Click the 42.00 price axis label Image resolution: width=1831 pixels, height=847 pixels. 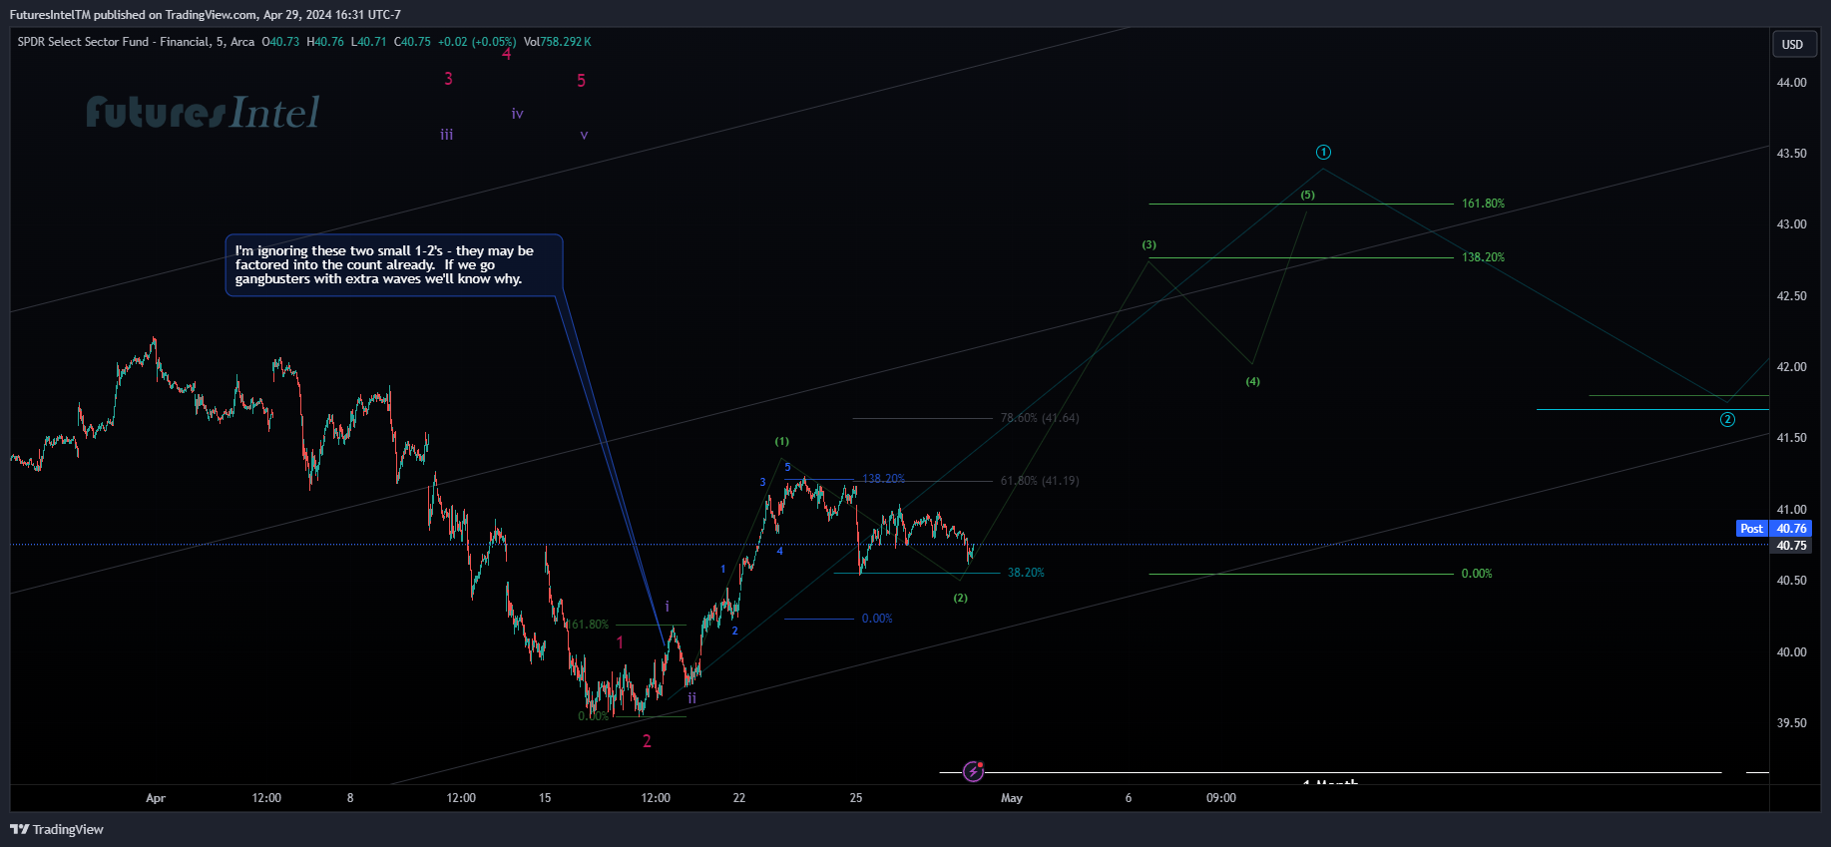click(1791, 367)
